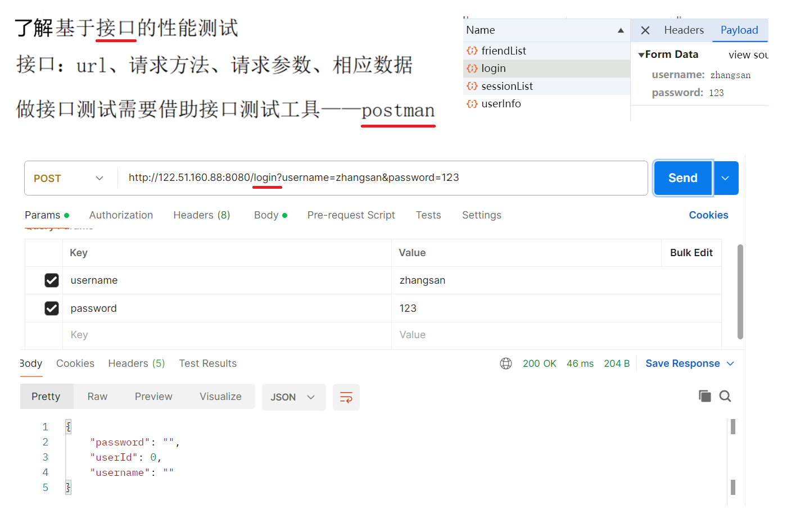Select the Pretty view mode
Screen dimensions: 787x523
46,397
